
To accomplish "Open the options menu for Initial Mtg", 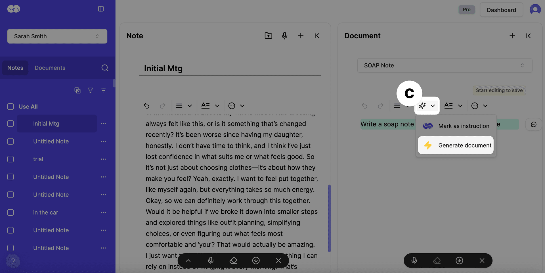I will (x=103, y=124).
